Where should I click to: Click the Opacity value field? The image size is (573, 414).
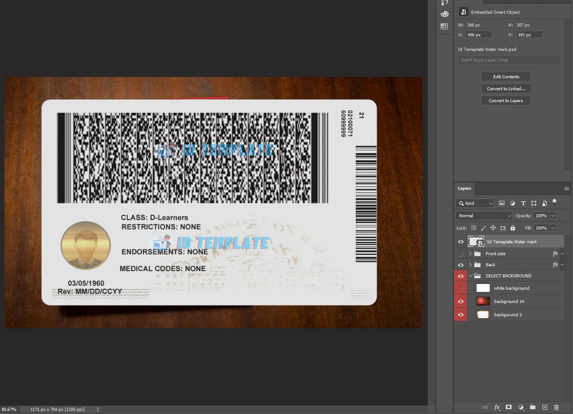[x=541, y=215]
